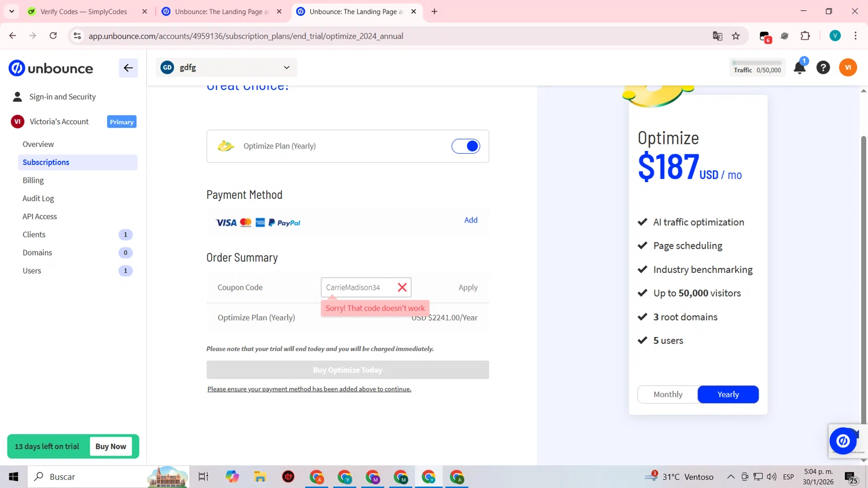868x488 pixels.
Task: Click Buy Now trial button
Action: [111, 446]
